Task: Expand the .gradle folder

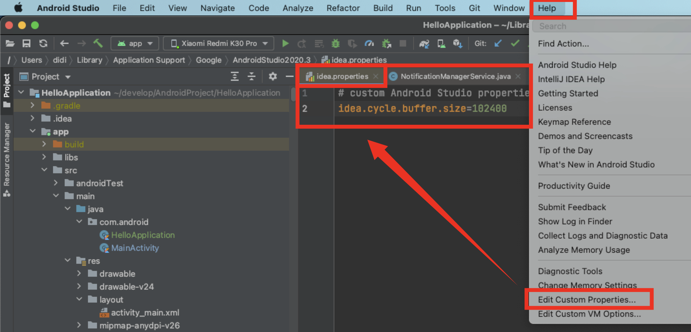Action: point(32,105)
